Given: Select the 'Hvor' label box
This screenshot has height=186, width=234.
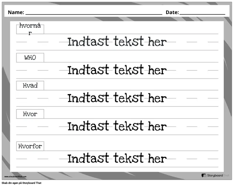Looking at the screenshot, I should tap(30, 114).
